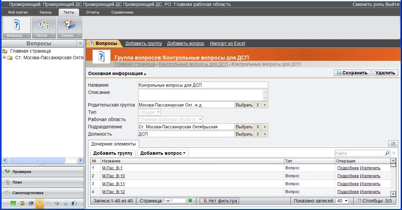
Task: Switch to the Мой портал tab
Action: (x=18, y=12)
